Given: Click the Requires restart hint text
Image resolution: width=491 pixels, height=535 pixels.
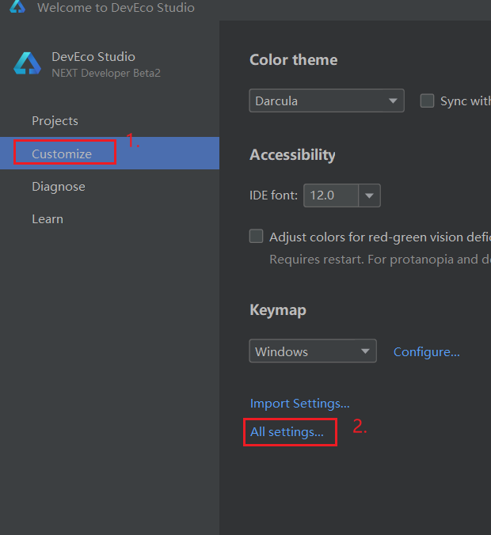Looking at the screenshot, I should click(x=380, y=260).
